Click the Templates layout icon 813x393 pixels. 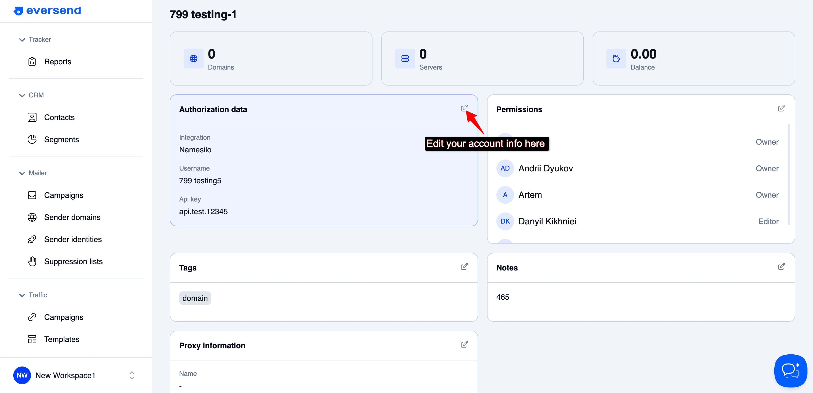(x=32, y=339)
